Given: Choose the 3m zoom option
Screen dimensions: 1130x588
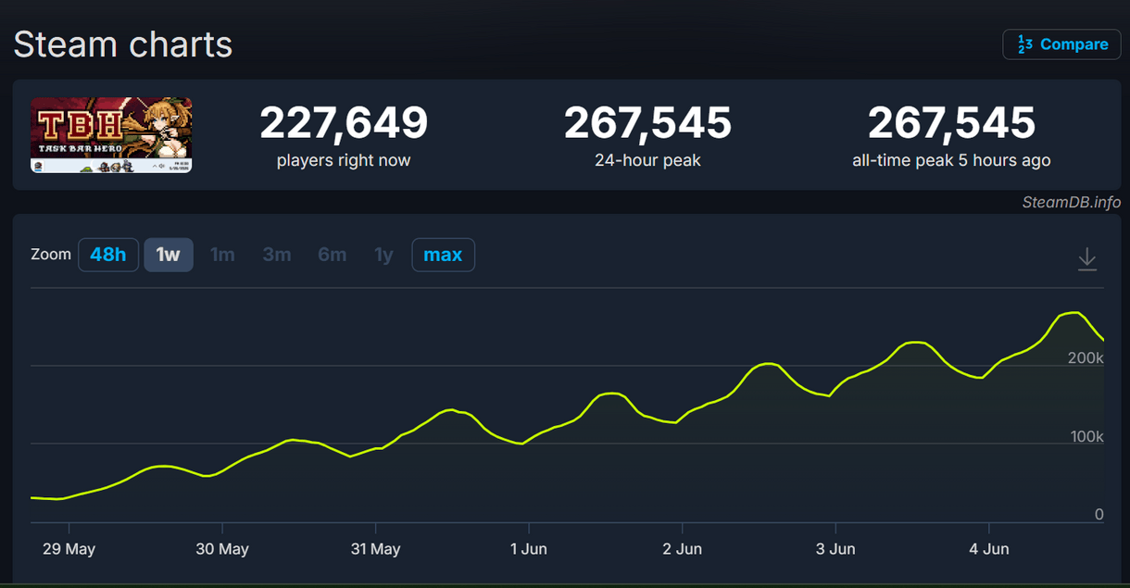Looking at the screenshot, I should 277,255.
